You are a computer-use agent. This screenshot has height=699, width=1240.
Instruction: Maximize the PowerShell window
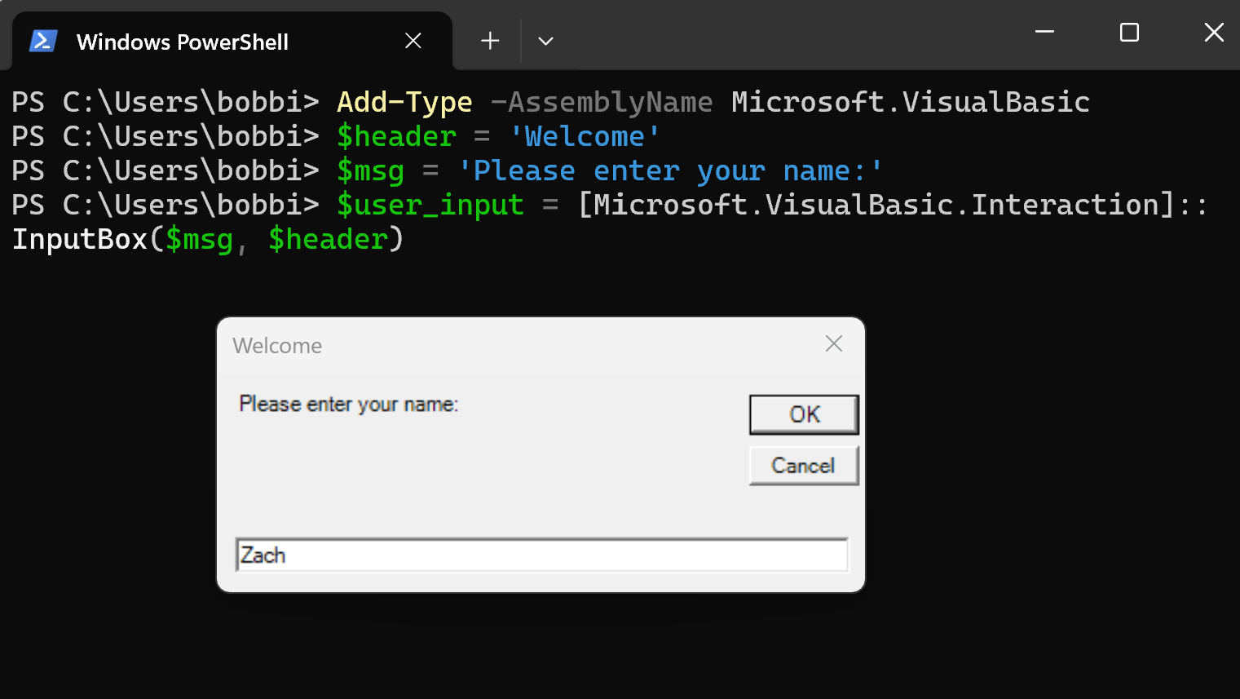point(1129,33)
